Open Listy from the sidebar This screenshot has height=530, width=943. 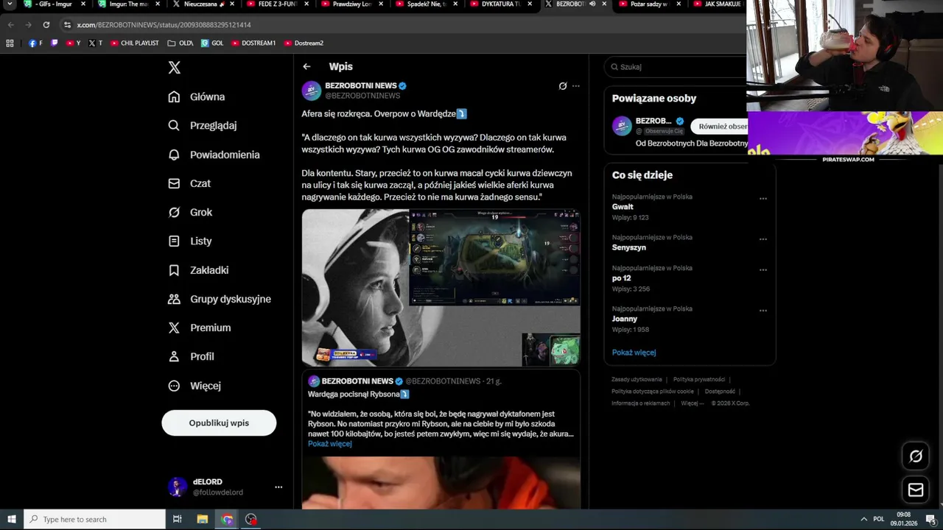pos(190,241)
